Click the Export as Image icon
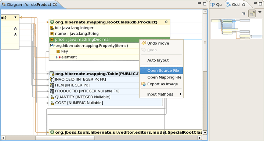264x141 pixels. 144,84
